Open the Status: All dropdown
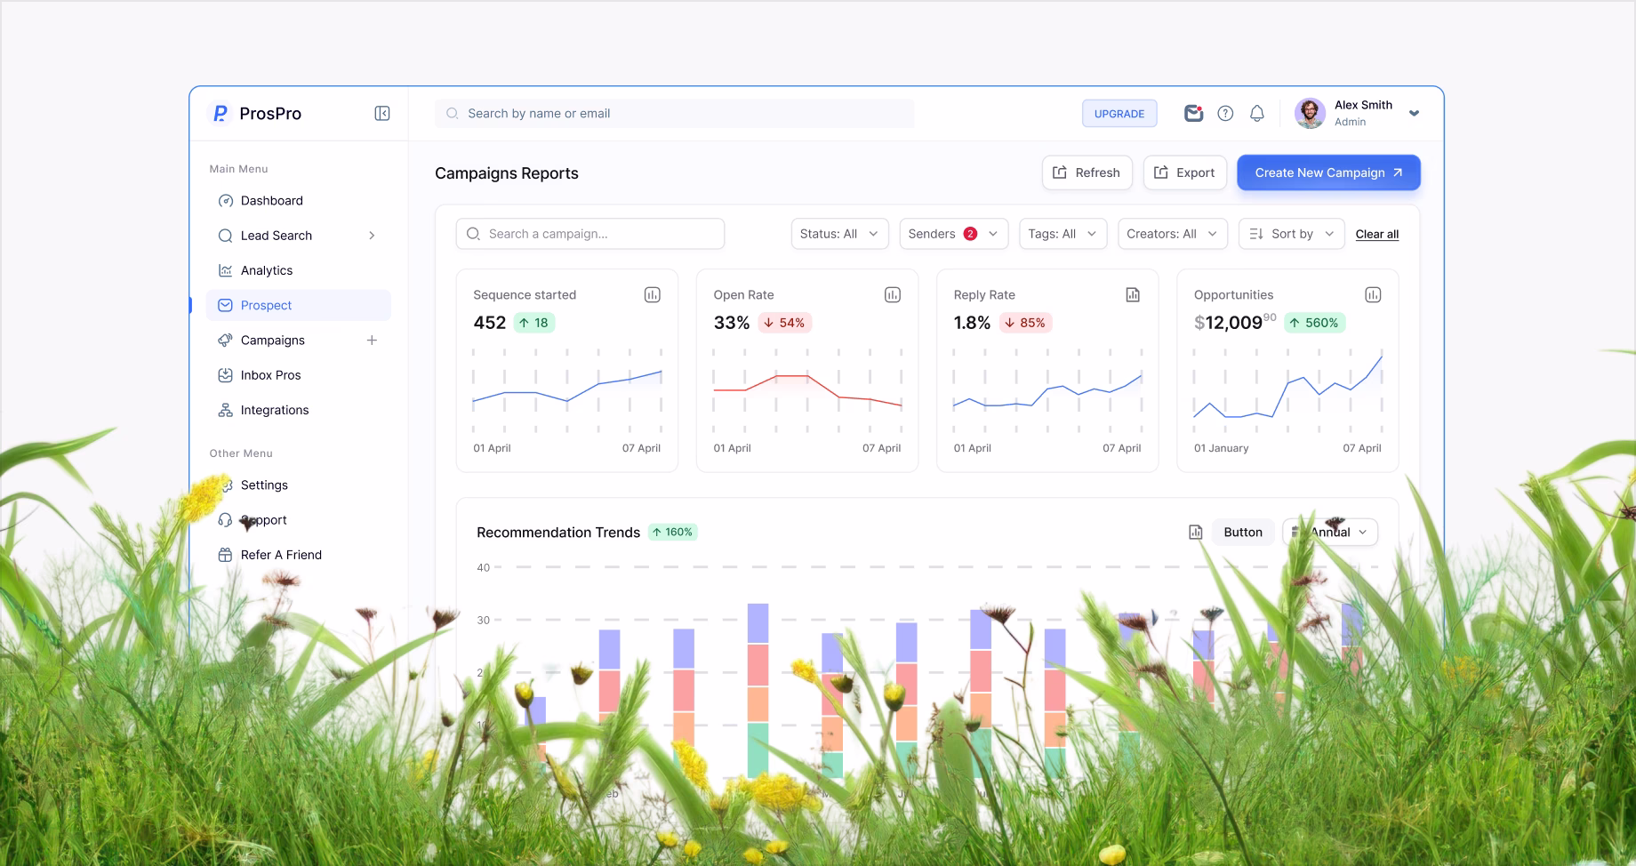The image size is (1636, 866). pos(839,234)
